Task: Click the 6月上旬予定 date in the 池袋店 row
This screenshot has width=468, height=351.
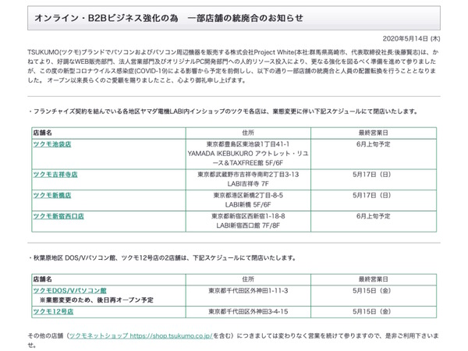Action: click(374, 144)
